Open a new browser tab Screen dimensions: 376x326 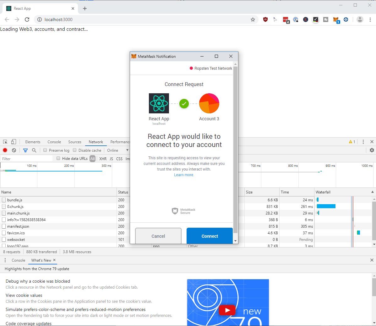tap(84, 8)
